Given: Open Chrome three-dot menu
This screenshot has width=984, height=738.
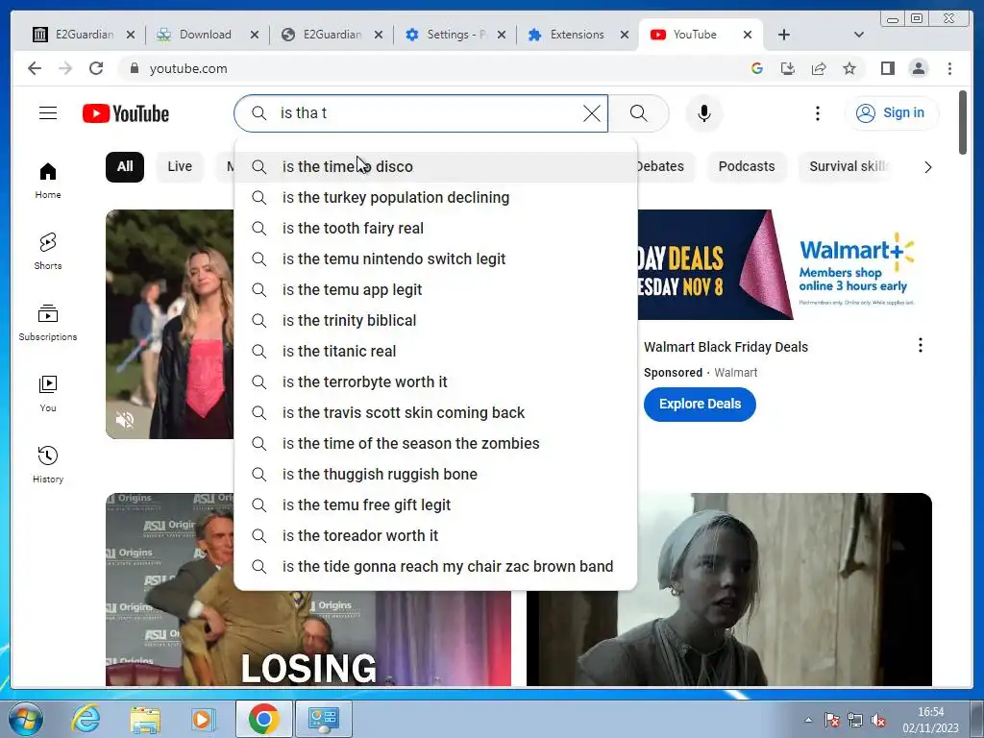Looking at the screenshot, I should (x=949, y=68).
